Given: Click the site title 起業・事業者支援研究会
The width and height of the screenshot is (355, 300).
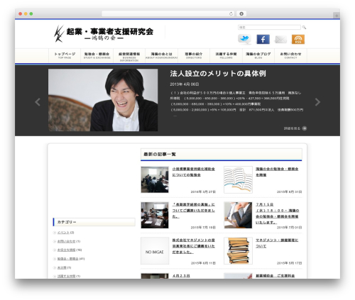Looking at the screenshot, I should pos(110,31).
